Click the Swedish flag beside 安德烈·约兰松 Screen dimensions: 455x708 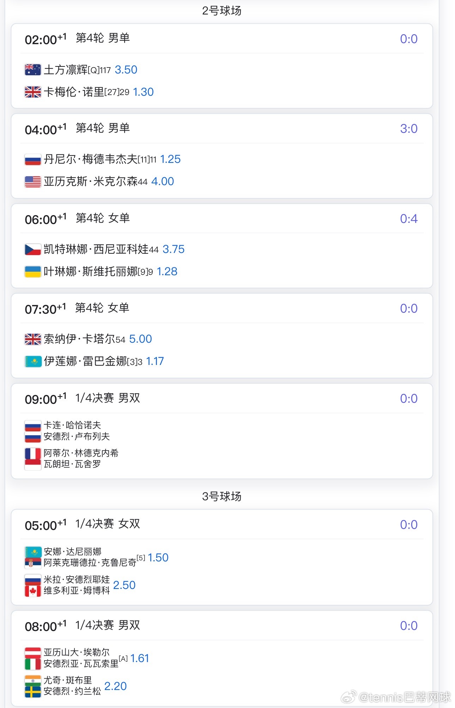[33, 692]
